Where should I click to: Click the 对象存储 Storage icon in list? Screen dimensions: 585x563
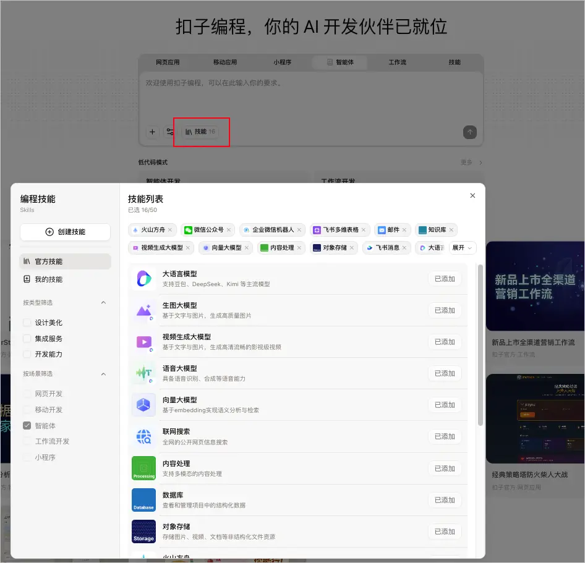143,531
